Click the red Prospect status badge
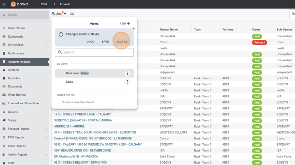This screenshot has height=165, width=295. (x=260, y=42)
